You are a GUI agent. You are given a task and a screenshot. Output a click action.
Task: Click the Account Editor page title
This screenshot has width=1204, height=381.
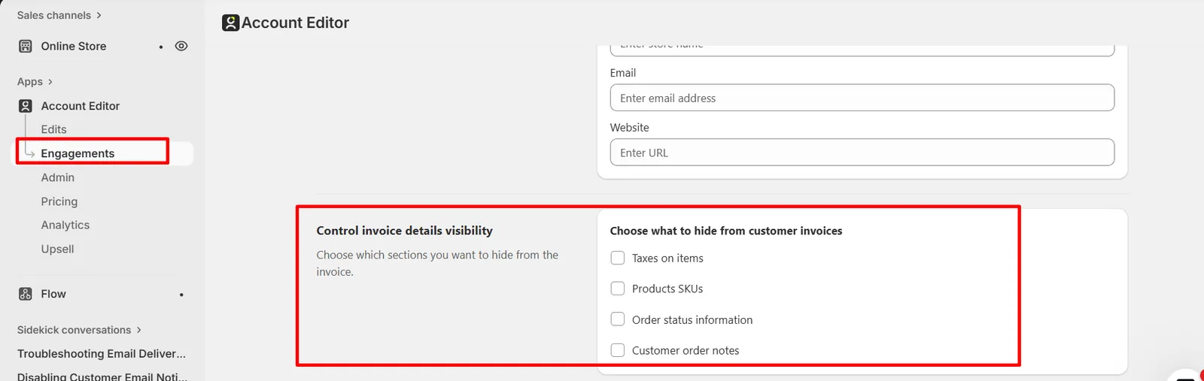pos(295,23)
